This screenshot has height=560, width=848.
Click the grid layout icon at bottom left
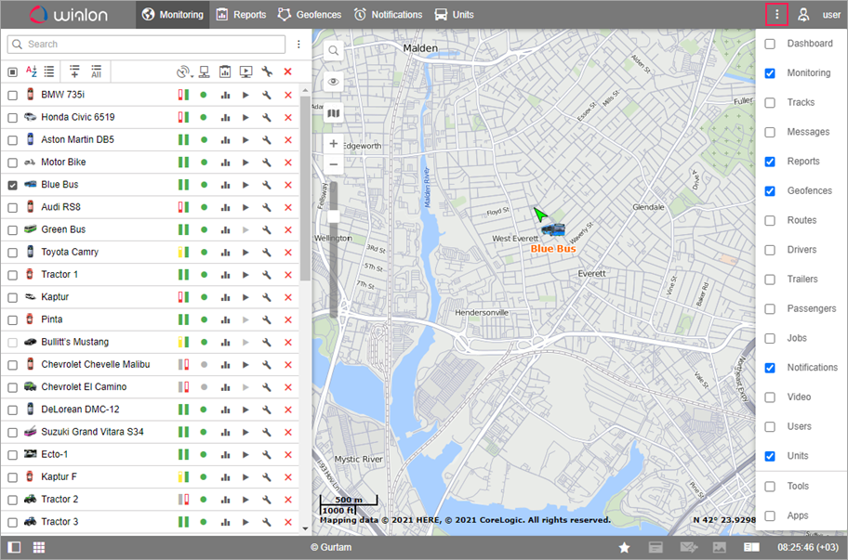39,548
